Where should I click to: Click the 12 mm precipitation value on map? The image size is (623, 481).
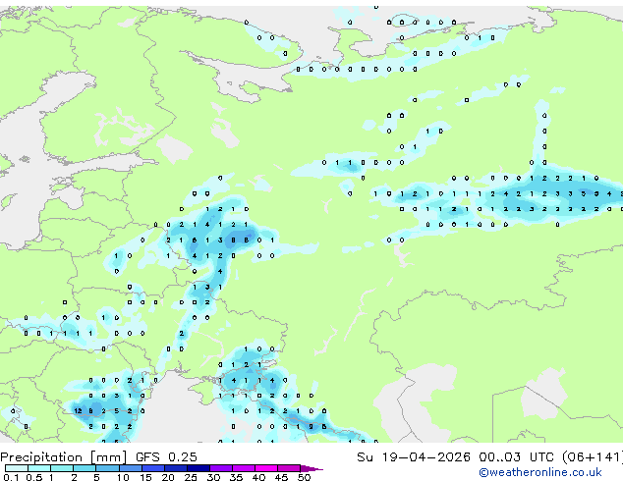click(x=78, y=410)
